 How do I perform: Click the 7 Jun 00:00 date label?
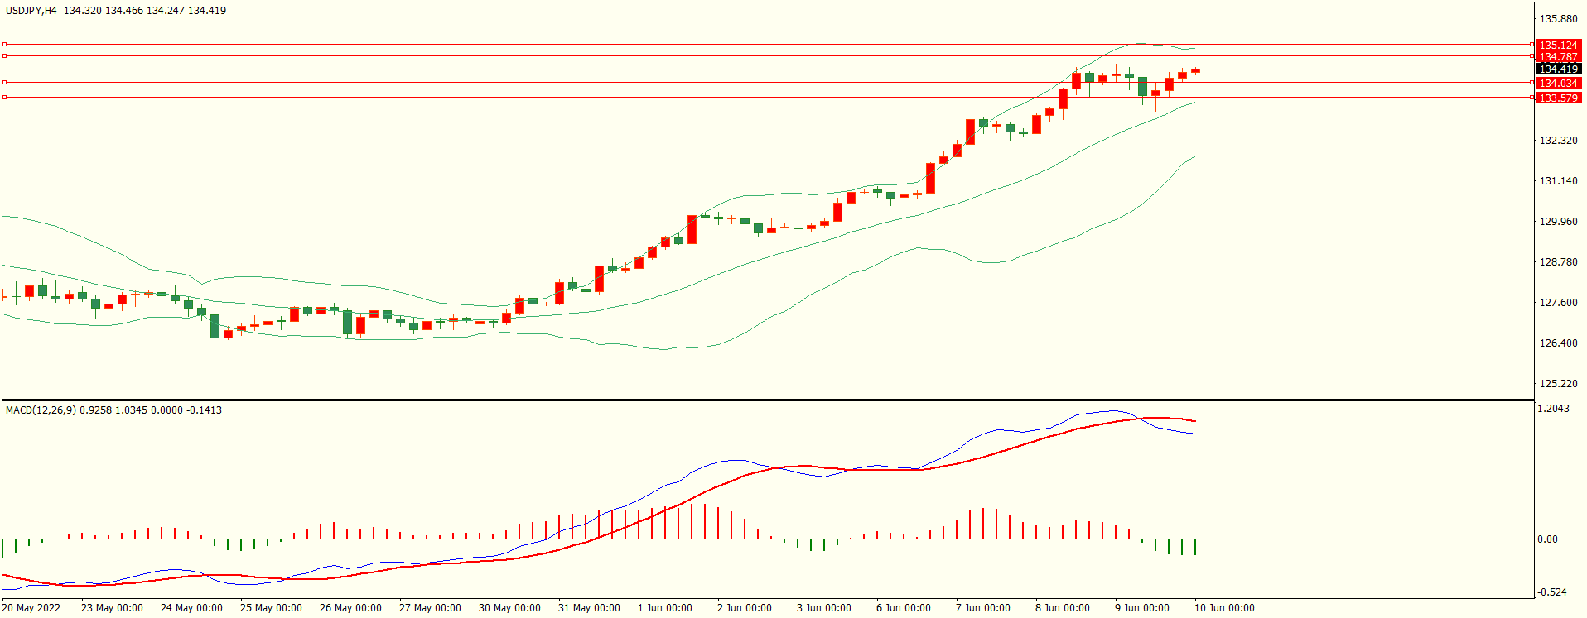coord(983,608)
